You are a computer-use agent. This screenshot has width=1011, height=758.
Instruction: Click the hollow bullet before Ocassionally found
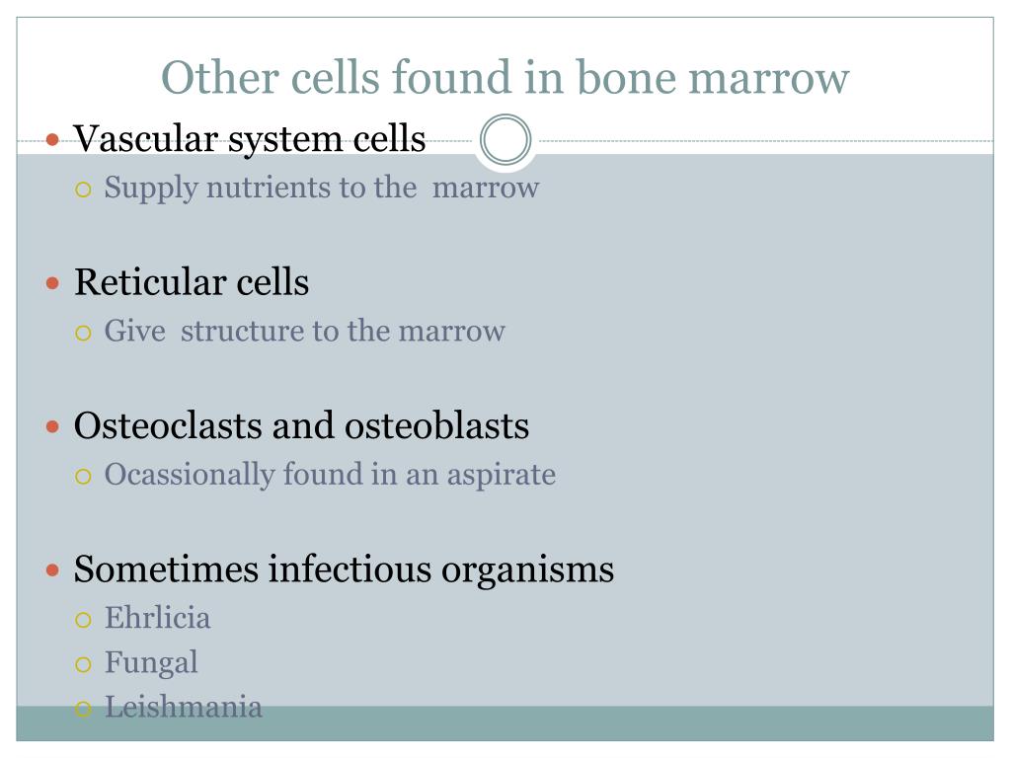(x=83, y=477)
